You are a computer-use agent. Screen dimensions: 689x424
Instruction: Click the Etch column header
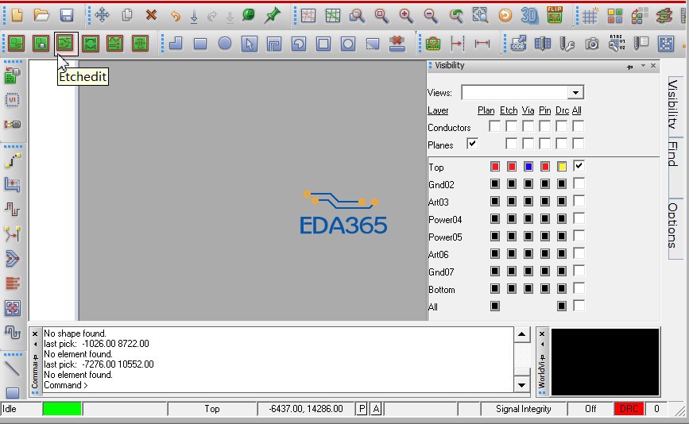pyautogui.click(x=509, y=110)
